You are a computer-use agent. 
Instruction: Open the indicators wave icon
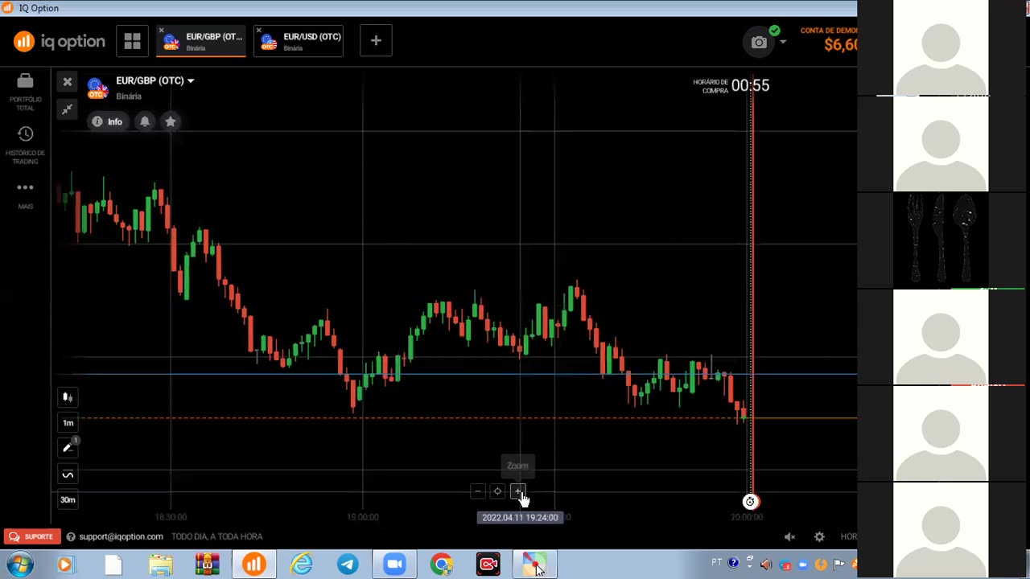point(68,474)
